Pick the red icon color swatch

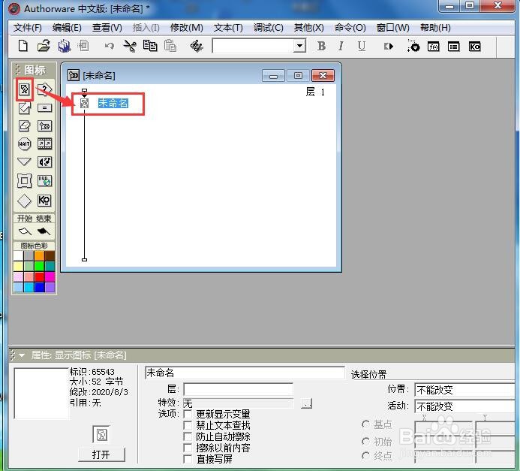point(40,276)
